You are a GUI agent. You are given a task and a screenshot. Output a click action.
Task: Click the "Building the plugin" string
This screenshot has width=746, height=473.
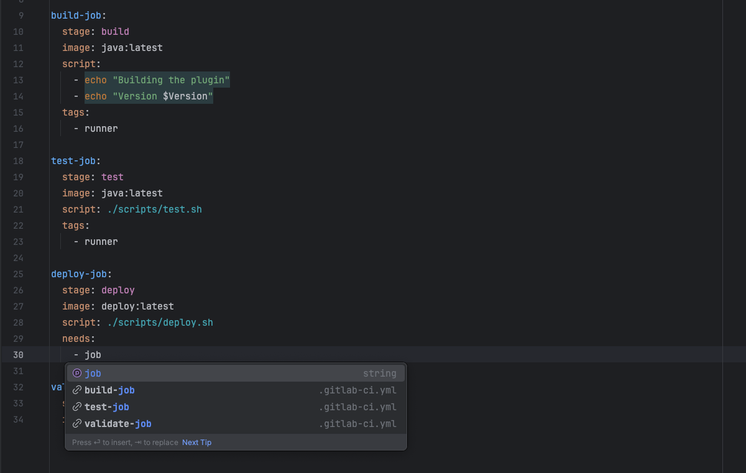tap(171, 80)
